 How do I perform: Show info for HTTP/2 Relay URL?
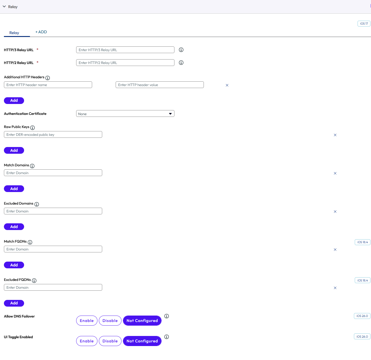click(x=181, y=63)
